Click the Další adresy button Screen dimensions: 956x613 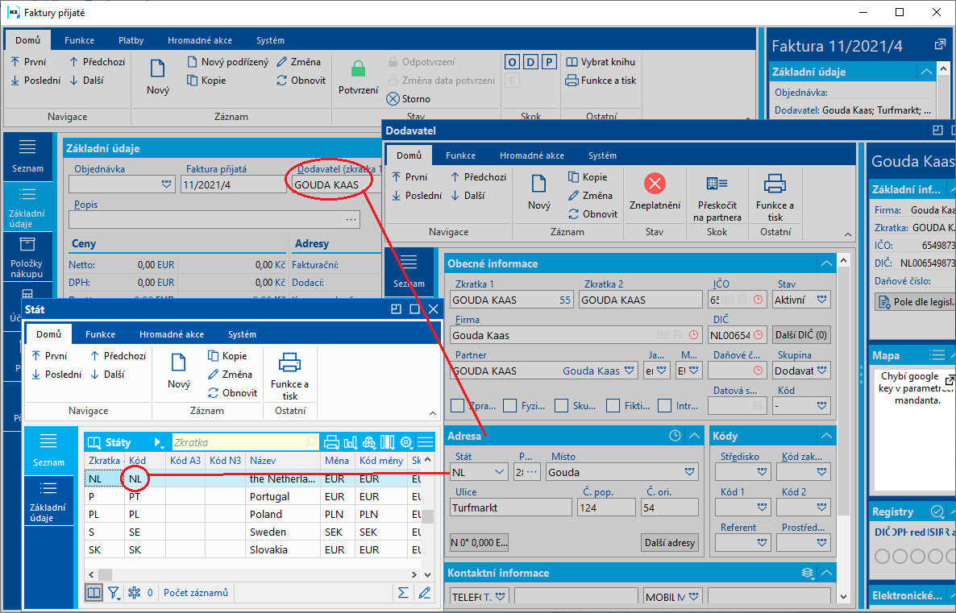tap(669, 543)
